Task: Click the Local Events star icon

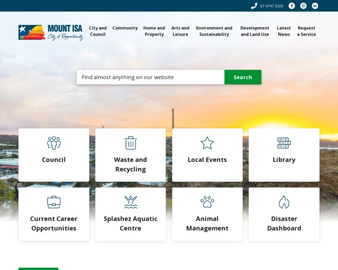Action: click(x=207, y=143)
